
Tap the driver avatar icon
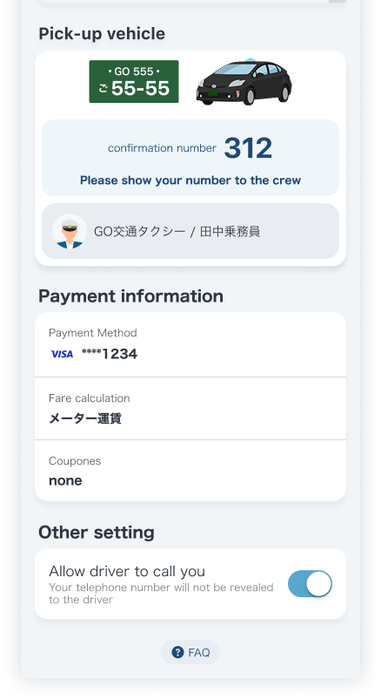[x=70, y=231]
